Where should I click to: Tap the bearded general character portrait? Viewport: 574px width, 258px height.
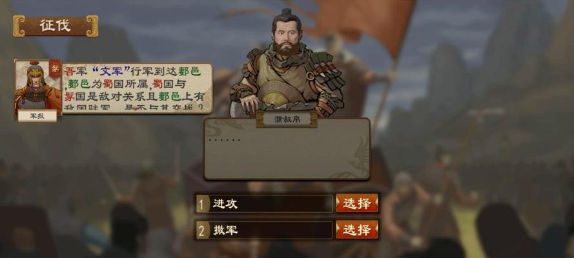click(x=287, y=62)
